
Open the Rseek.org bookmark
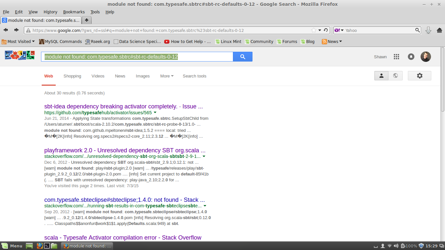point(97,41)
